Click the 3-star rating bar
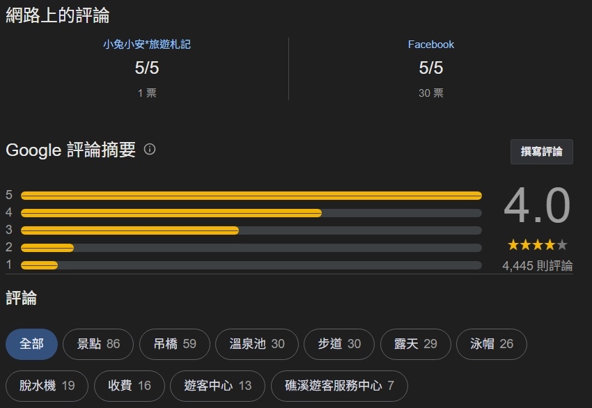The height and width of the screenshot is (408, 592). tap(251, 230)
